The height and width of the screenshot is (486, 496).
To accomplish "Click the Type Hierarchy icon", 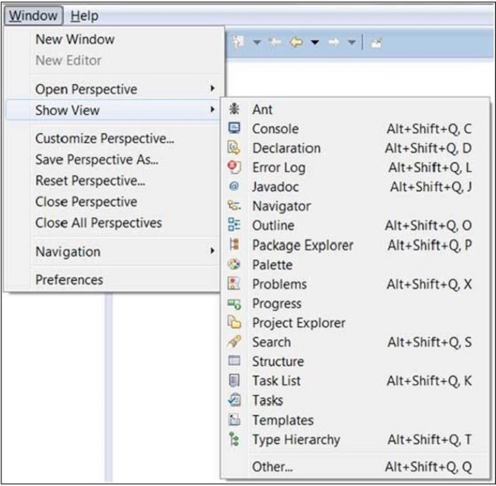I will tap(235, 440).
